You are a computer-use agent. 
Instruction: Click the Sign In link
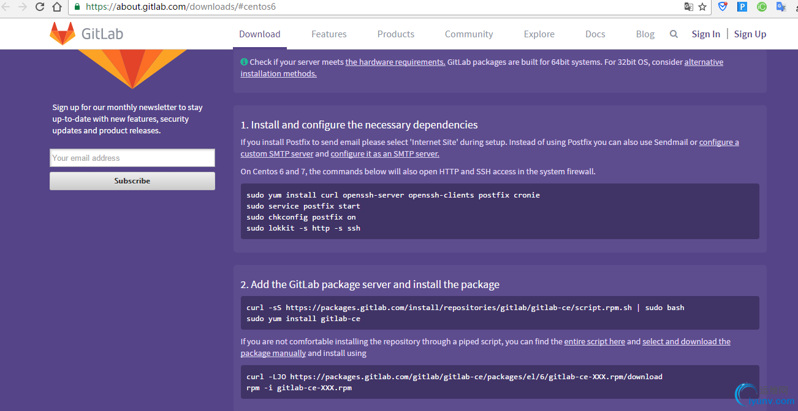705,34
